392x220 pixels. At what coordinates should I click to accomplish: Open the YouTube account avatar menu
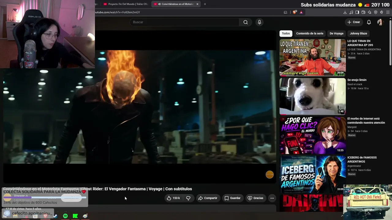tap(381, 22)
